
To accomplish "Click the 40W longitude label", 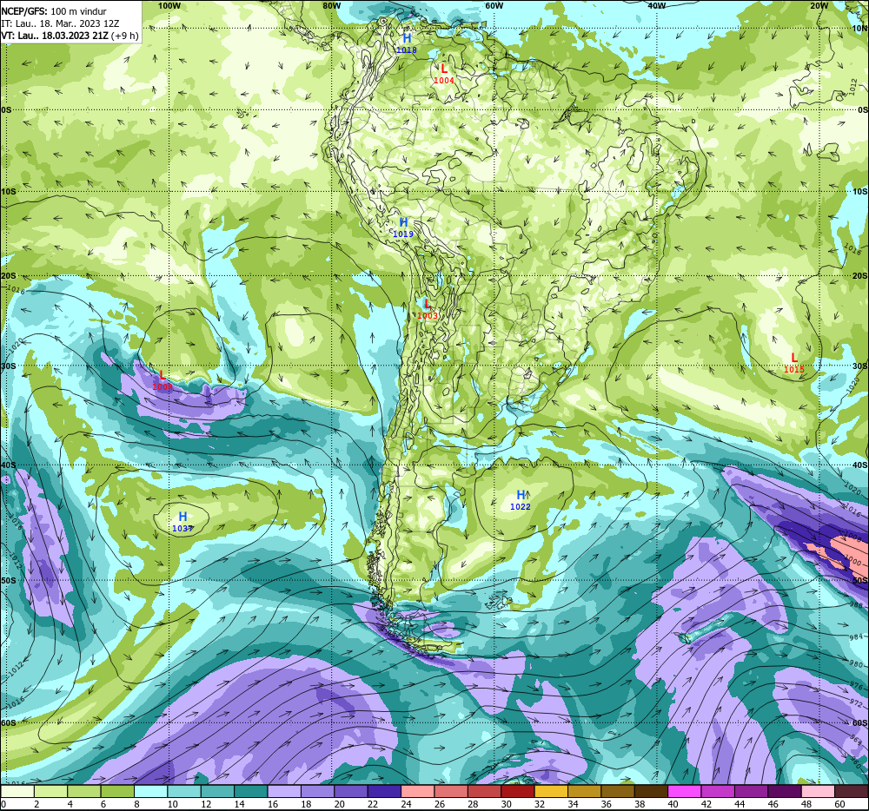I will 656,5.
